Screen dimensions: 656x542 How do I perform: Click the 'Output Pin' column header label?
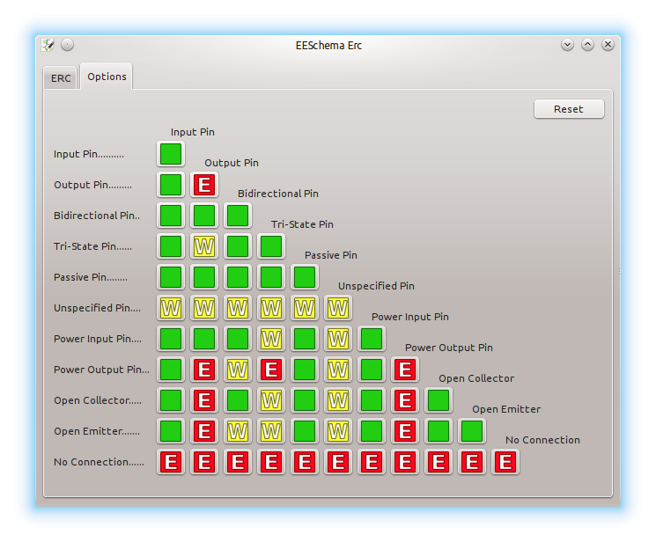tap(232, 163)
